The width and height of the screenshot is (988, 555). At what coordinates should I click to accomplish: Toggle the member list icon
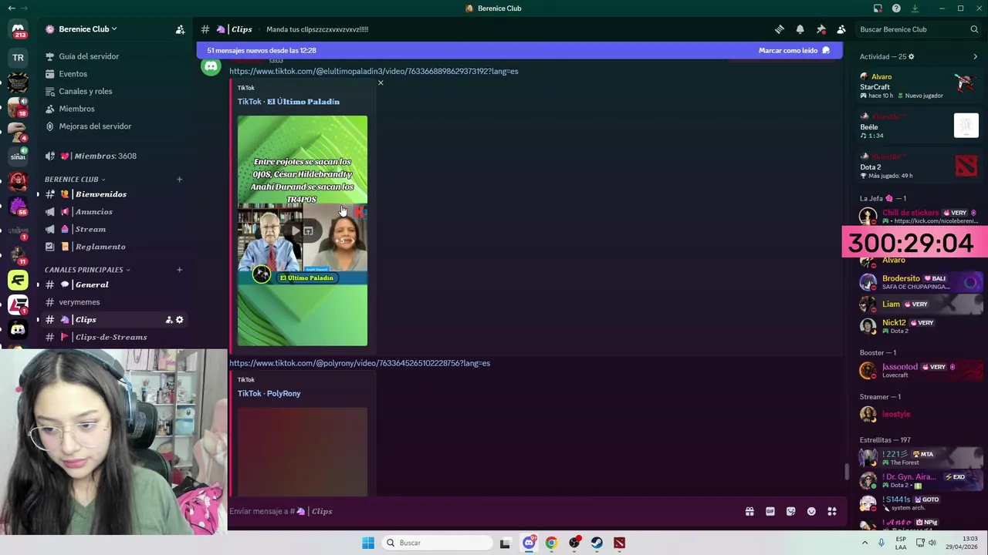coord(841,29)
